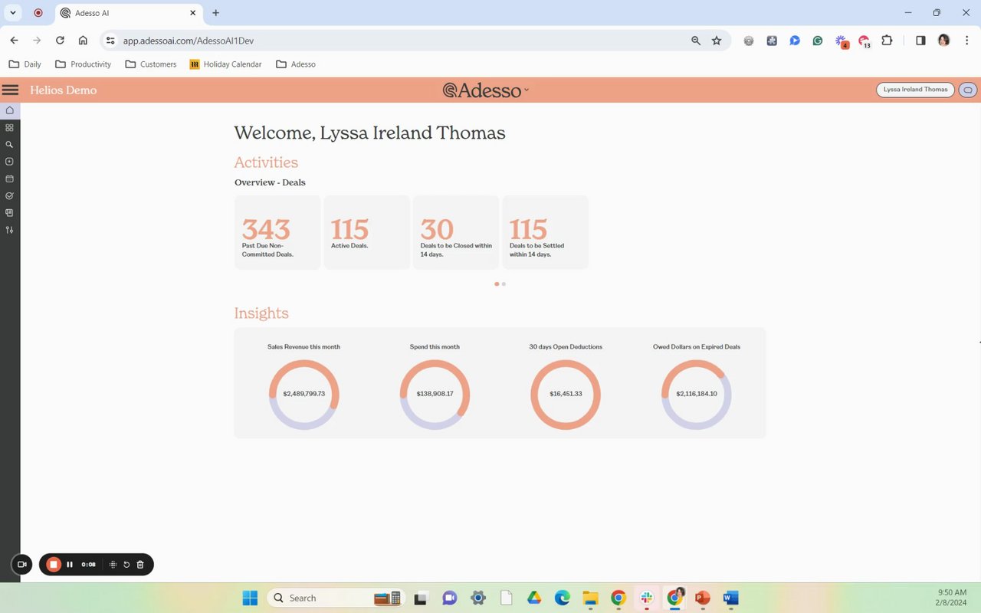Click the $2,116,184.10 owed value
This screenshot has width=981, height=613.
coord(697,394)
